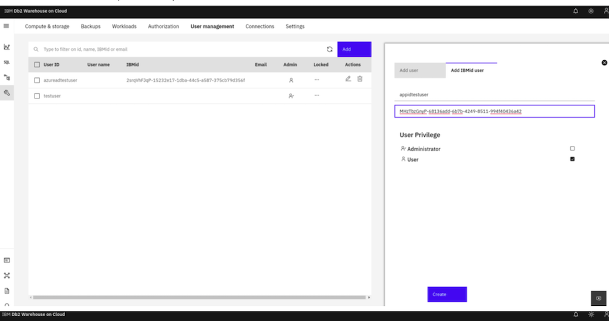Image resolution: width=616 pixels, height=321 pixels.
Task: Click the Email column header
Action: pos(260,65)
